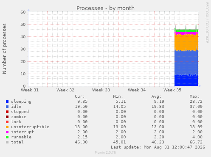Click the sleeping current value 9.35
This screenshot has width=211, height=157.
82,102
